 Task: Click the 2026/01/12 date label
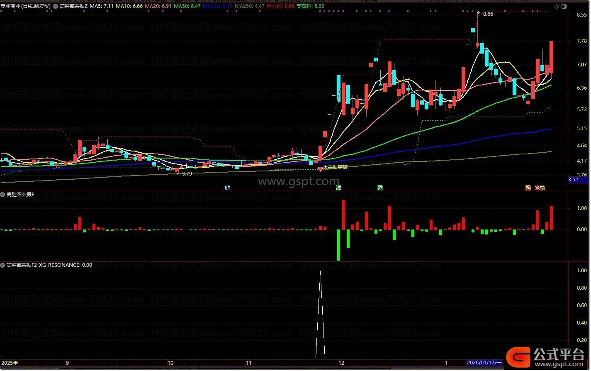pos(484,363)
